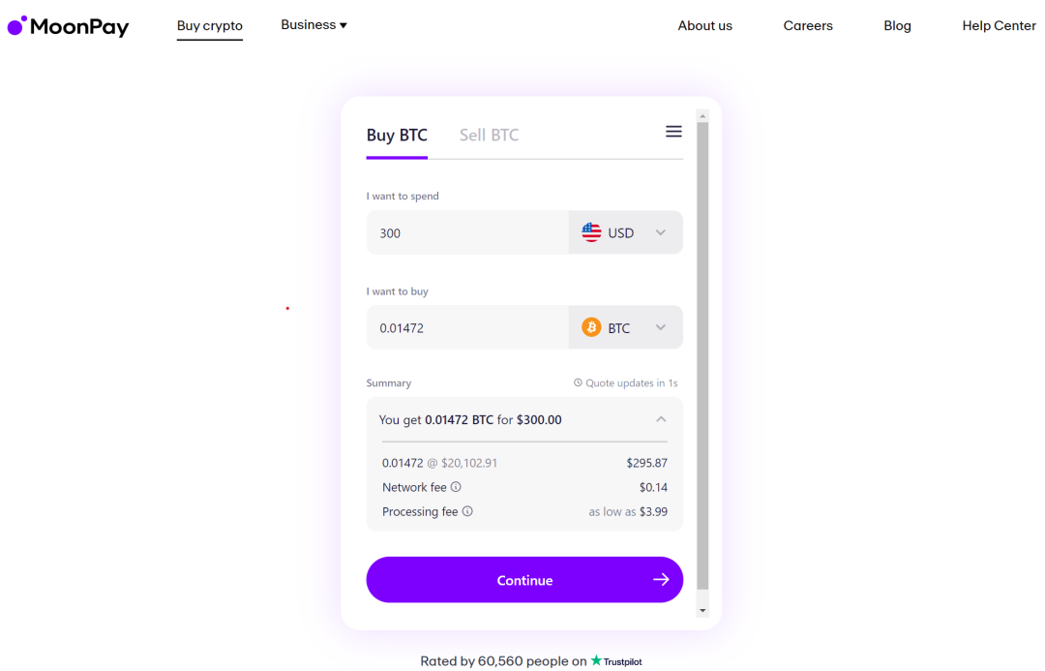Open the About us page

(x=704, y=26)
